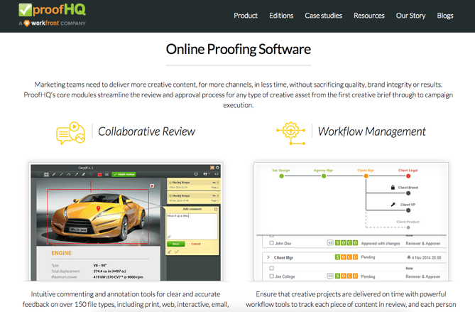
Task: Click the lock icon below the Save button
Action: tap(170, 252)
